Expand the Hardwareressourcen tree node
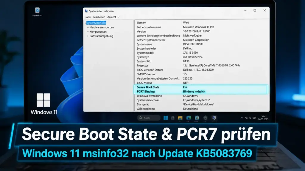The width and height of the screenshot is (305, 171). click(88, 27)
